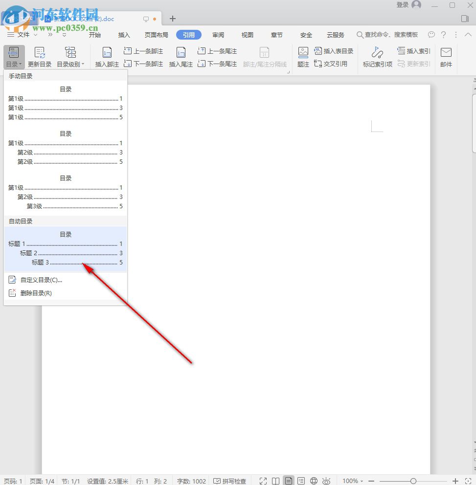Choose the manual single-level 第1级 TOC template
Screen dimensions: 476x485
pyautogui.click(x=65, y=103)
